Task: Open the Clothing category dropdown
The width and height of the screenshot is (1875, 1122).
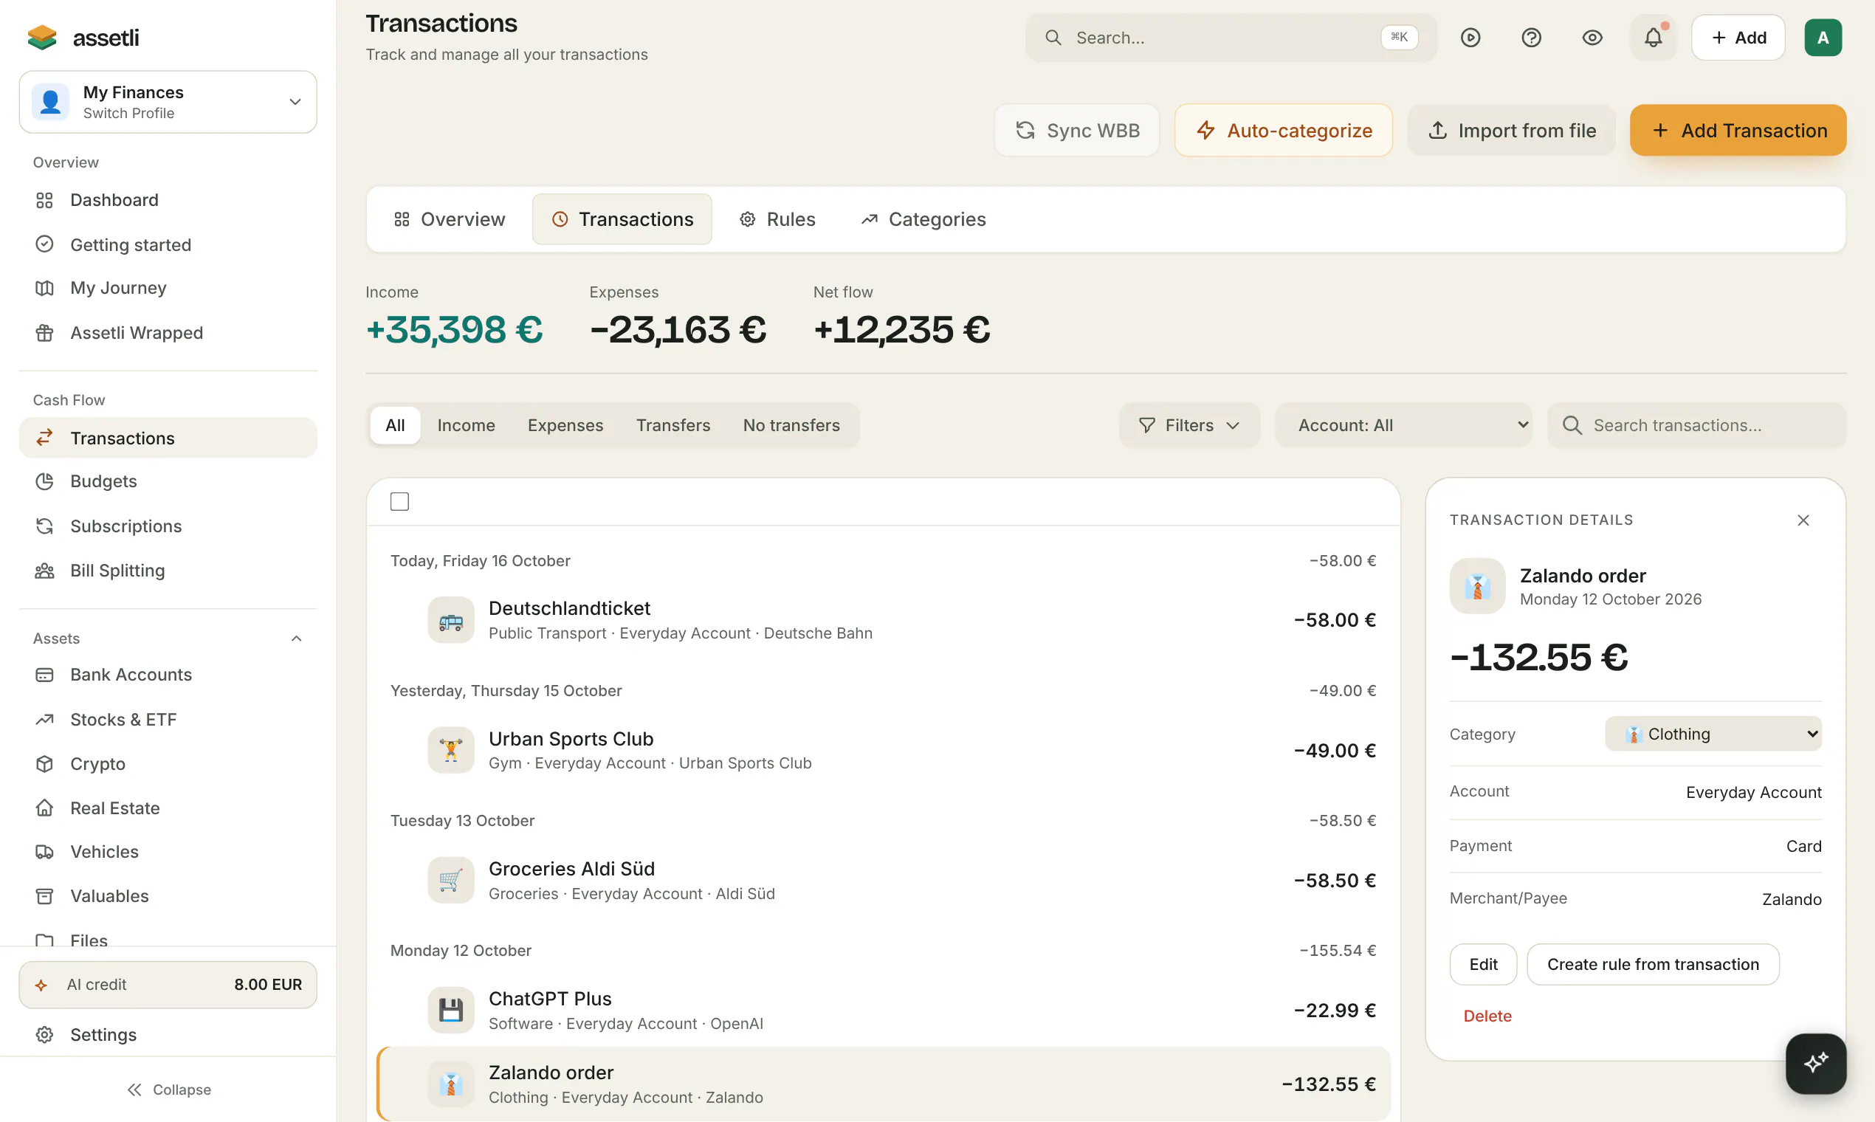Action: [1713, 734]
